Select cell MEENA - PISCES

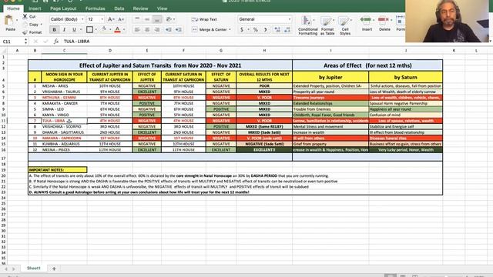pos(64,150)
